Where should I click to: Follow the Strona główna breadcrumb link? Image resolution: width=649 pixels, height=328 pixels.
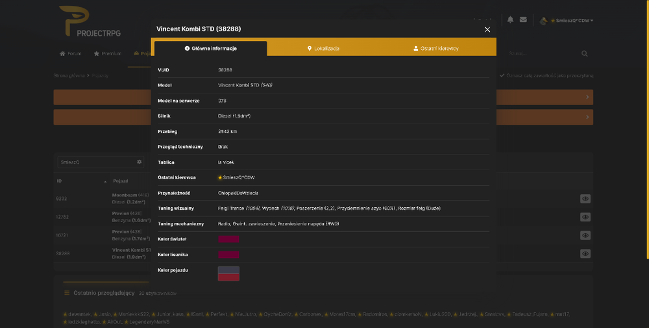[69, 75]
